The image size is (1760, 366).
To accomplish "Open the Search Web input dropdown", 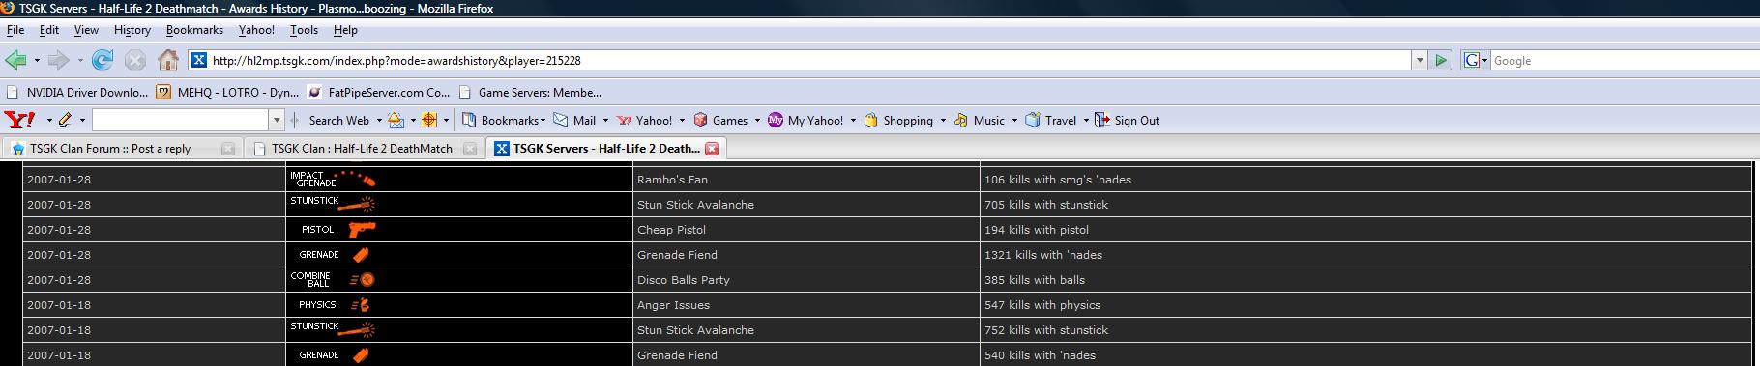I will [x=277, y=120].
